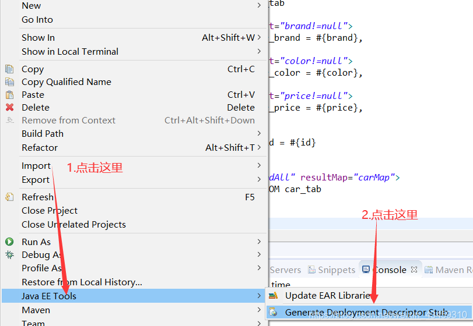Expand the Show In submenu arrow
473x326 pixels.
[259, 37]
